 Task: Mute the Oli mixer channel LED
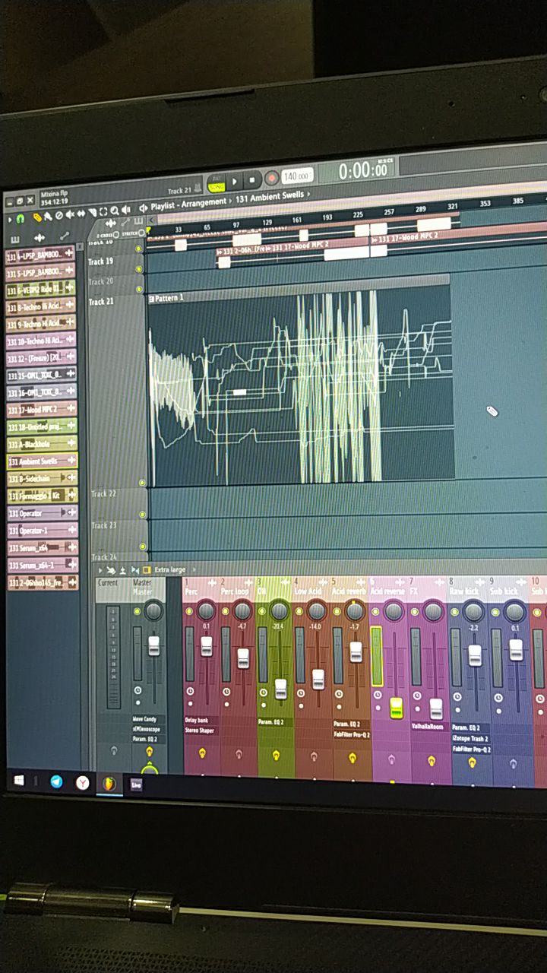tap(262, 612)
